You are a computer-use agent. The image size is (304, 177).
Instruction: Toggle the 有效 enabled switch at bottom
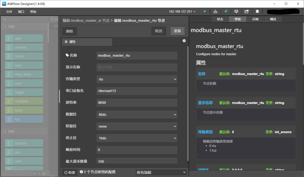point(69,172)
